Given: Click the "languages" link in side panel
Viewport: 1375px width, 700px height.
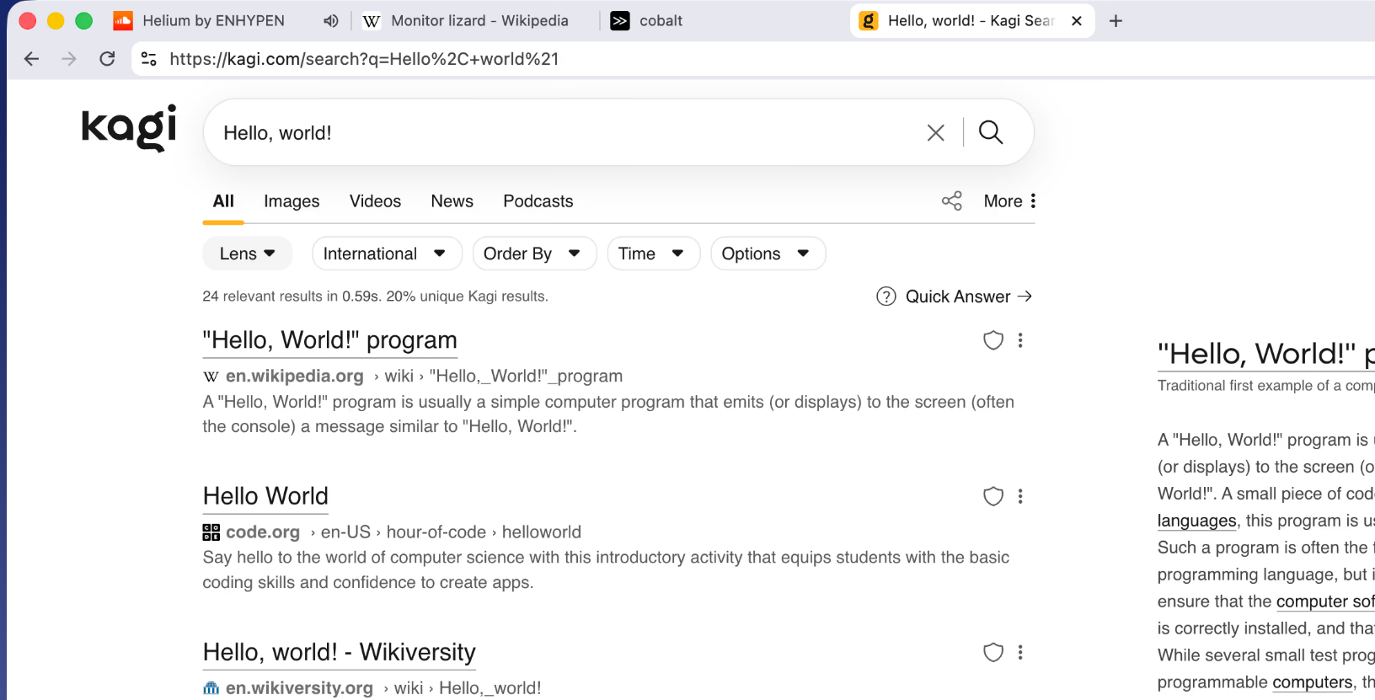Looking at the screenshot, I should [1197, 521].
